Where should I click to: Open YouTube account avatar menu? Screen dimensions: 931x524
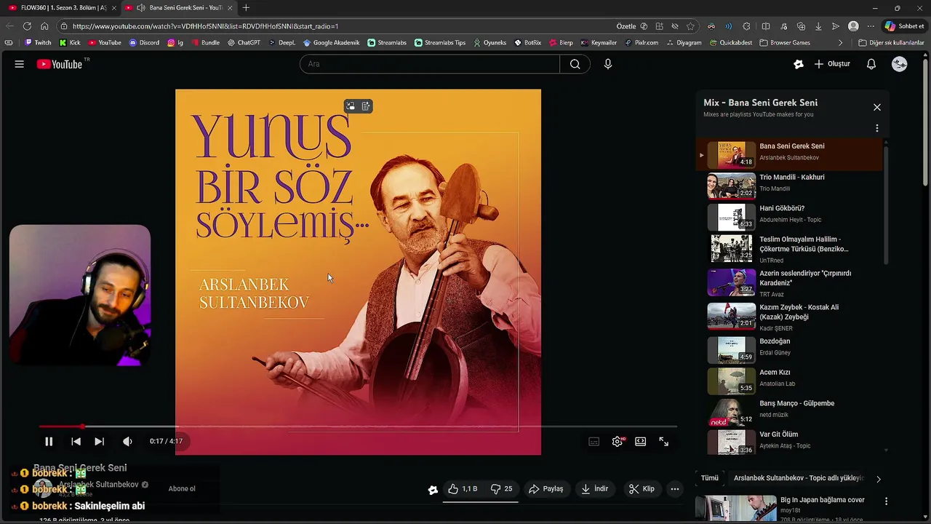[x=900, y=64]
